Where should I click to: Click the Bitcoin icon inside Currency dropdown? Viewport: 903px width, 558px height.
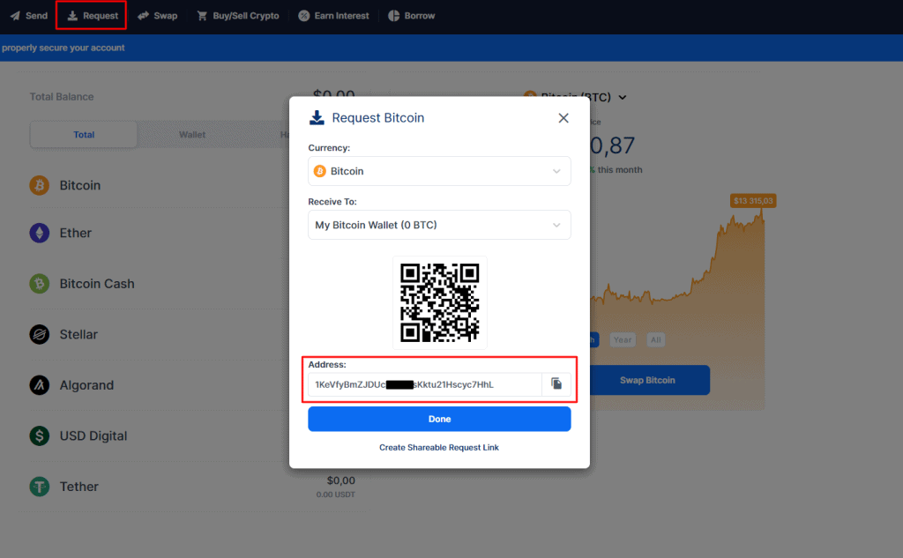[319, 171]
